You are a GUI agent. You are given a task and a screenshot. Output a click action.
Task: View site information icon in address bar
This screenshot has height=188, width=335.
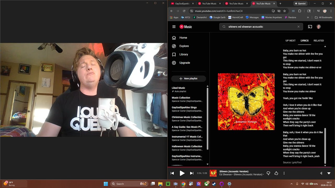(x=192, y=11)
